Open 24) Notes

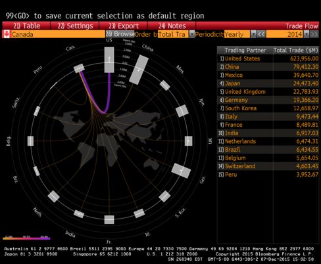(x=172, y=26)
